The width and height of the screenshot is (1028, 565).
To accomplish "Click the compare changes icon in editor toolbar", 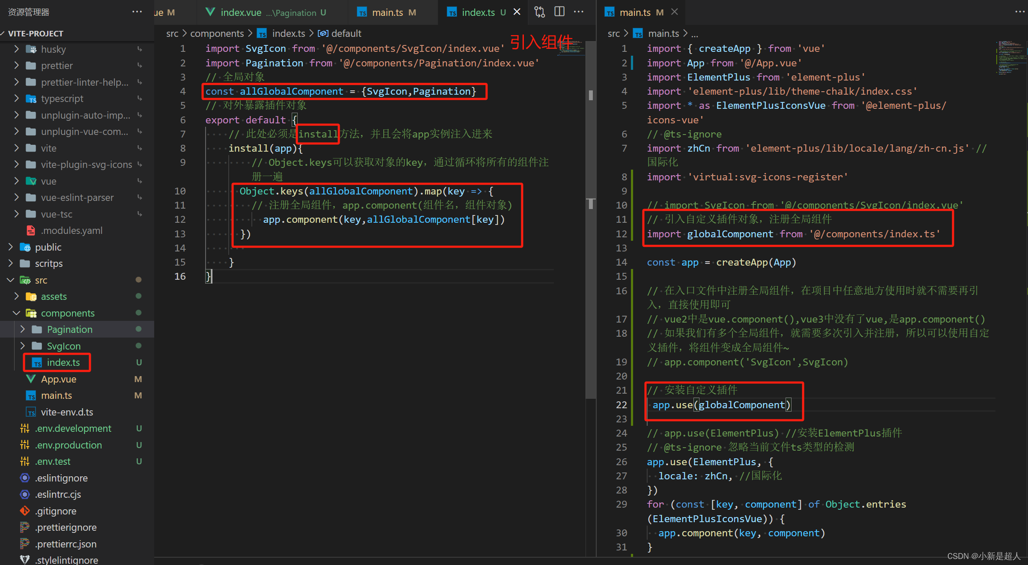I will click(x=540, y=12).
